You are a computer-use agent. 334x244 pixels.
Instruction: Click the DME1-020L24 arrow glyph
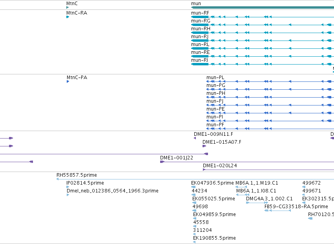point(204,170)
